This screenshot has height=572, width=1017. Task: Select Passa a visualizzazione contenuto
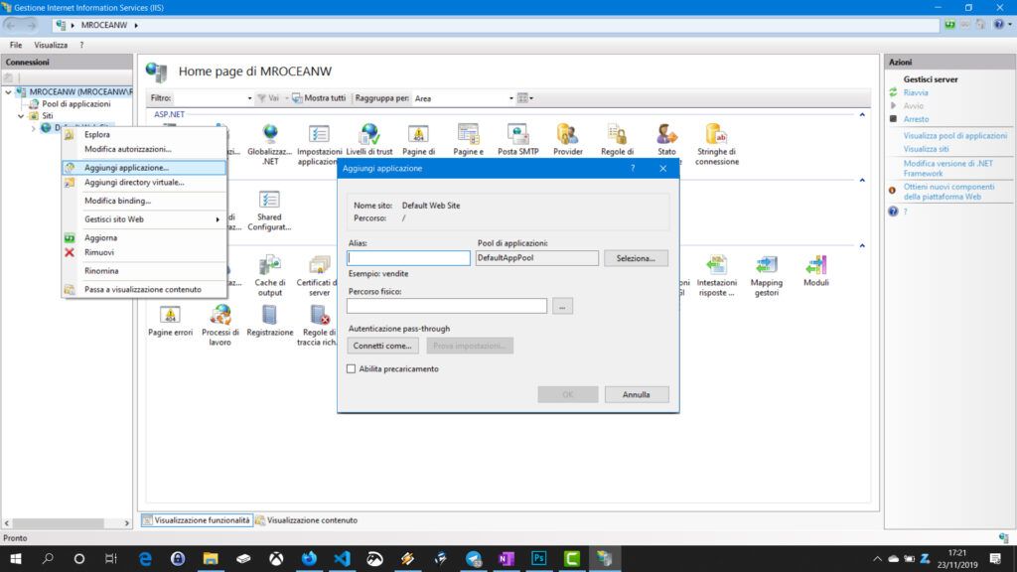(x=144, y=289)
